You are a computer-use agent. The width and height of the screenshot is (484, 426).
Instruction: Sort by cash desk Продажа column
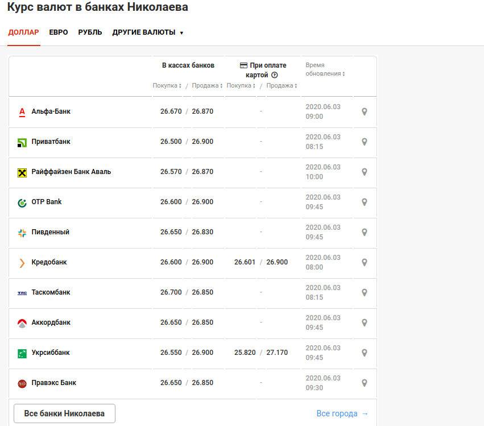[x=207, y=85]
